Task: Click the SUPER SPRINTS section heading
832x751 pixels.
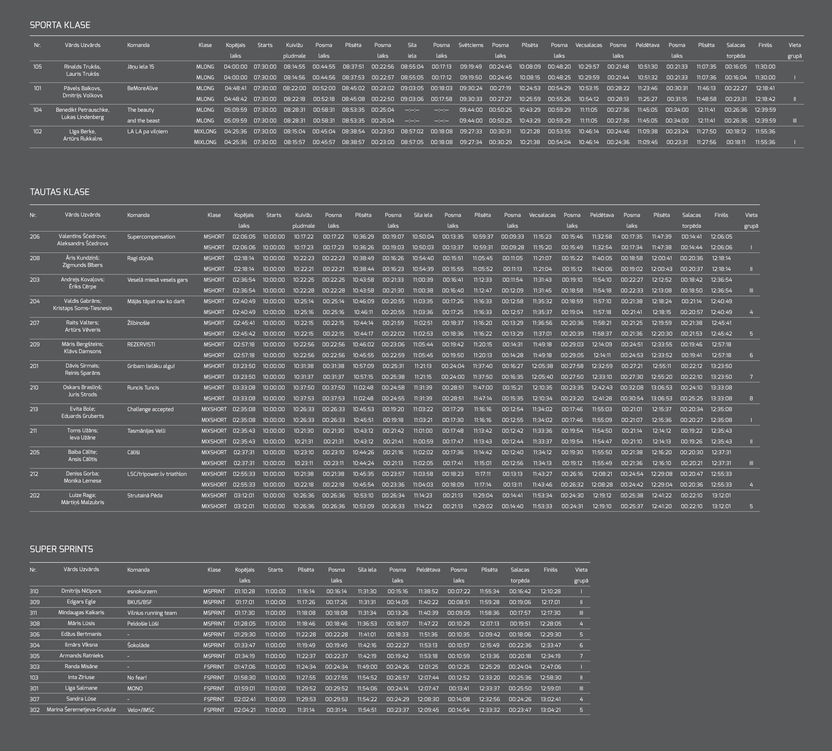Action: coord(61,549)
